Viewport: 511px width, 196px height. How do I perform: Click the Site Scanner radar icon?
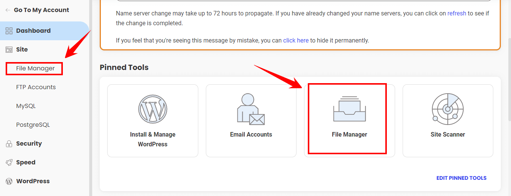[x=447, y=109]
